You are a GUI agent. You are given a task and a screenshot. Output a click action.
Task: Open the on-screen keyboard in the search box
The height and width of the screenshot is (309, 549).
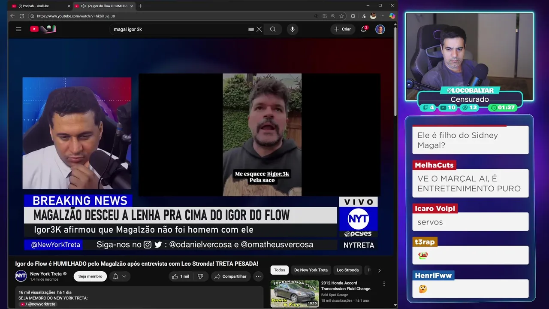click(251, 29)
